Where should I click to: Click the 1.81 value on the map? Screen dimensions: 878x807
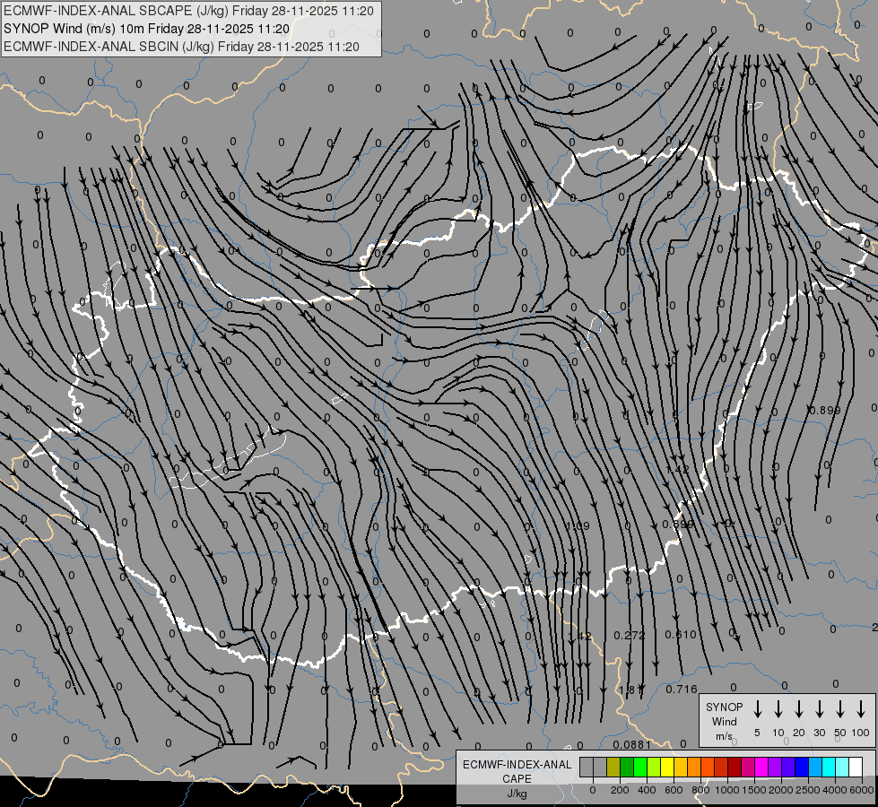click(x=631, y=690)
